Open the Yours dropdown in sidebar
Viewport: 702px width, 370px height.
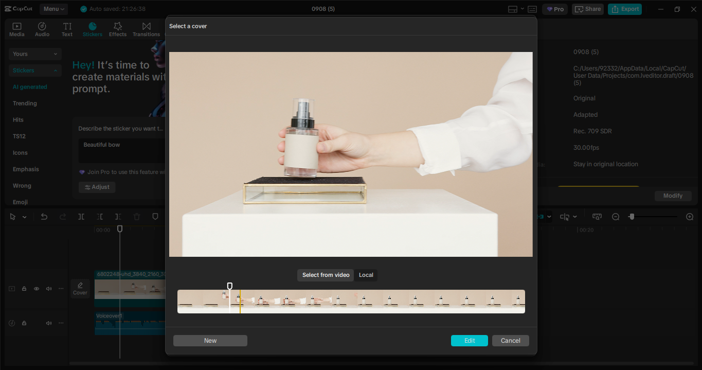click(35, 54)
